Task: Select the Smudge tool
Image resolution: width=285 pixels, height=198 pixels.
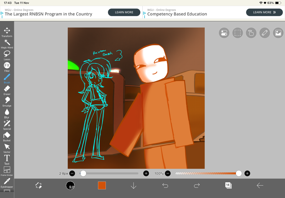Action: click(7, 102)
